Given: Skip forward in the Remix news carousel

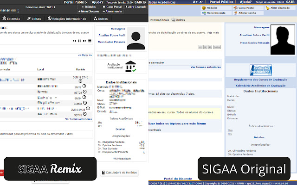Looking at the screenshot, I should point(84,41).
